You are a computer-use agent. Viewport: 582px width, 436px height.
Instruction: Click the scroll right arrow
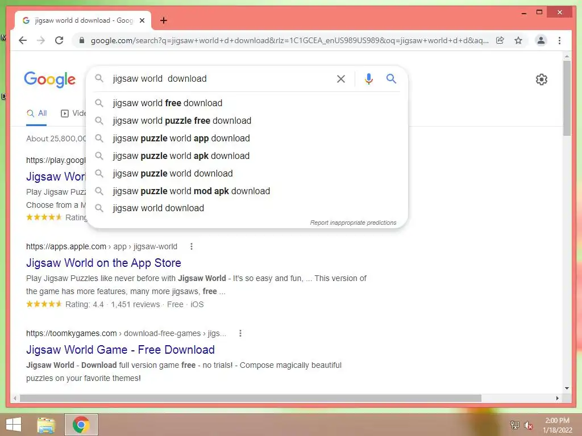(x=557, y=398)
